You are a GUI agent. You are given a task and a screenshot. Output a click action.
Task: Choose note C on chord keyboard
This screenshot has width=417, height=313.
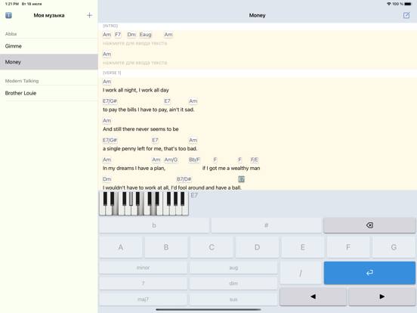pyautogui.click(x=212, y=247)
